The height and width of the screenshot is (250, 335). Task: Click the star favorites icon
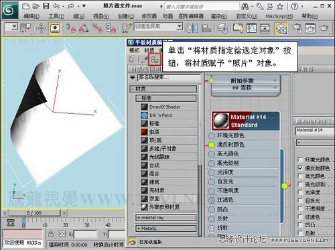click(x=280, y=7)
